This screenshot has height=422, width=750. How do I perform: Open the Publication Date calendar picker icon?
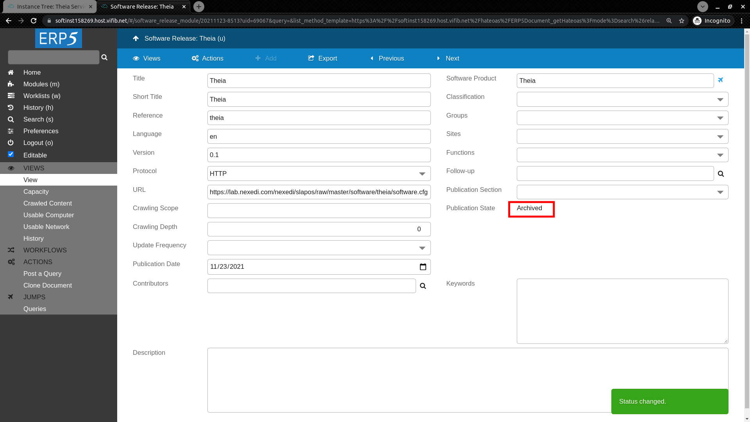[423, 267]
